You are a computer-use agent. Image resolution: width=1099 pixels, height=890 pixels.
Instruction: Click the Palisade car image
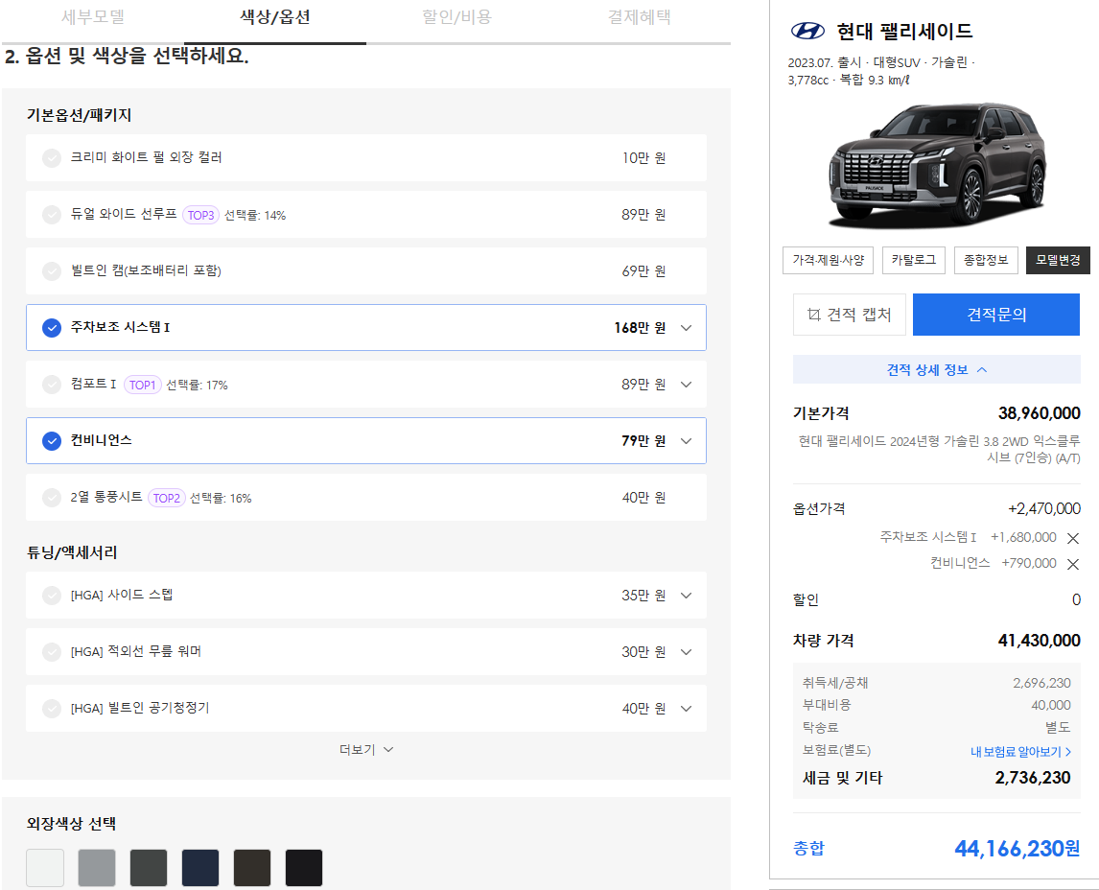(x=937, y=165)
